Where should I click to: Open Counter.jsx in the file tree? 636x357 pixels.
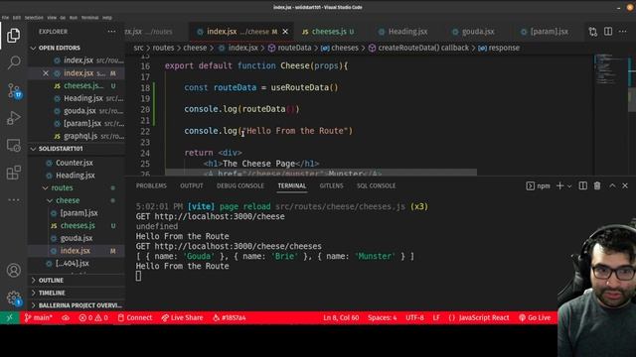[75, 163]
